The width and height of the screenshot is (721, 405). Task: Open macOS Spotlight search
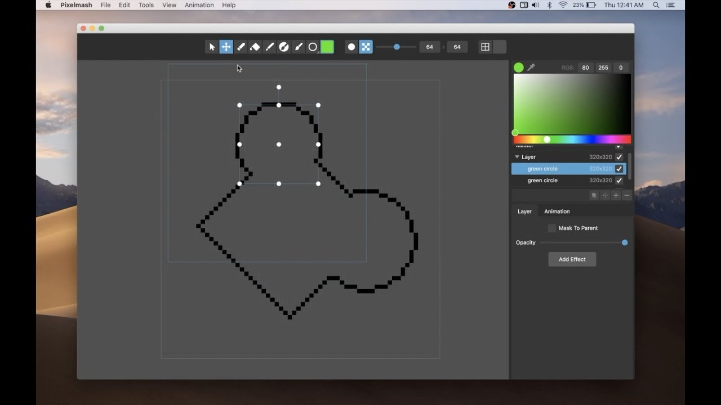click(x=656, y=5)
